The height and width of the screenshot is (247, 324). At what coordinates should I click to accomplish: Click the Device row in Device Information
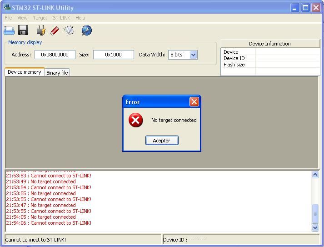pos(270,52)
